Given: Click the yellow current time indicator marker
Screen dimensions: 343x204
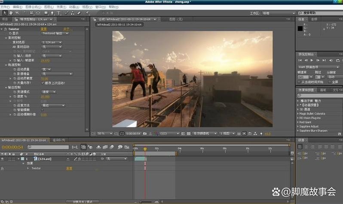Looking at the screenshot, I should (145, 149).
